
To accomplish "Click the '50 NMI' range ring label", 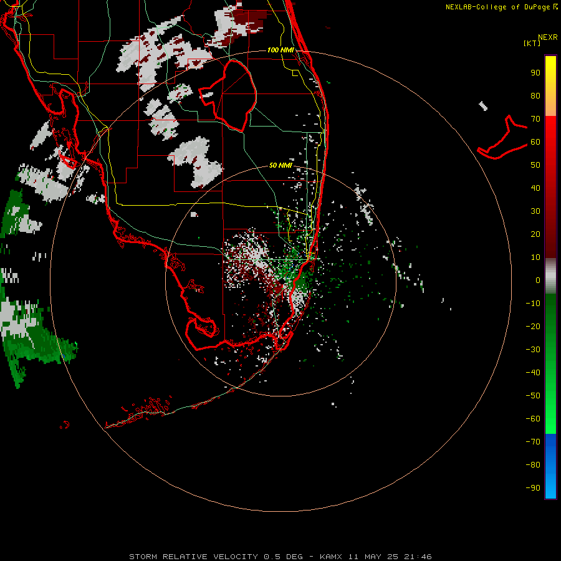I will click(x=280, y=165).
